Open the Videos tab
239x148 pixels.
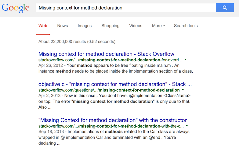[x=136, y=26]
